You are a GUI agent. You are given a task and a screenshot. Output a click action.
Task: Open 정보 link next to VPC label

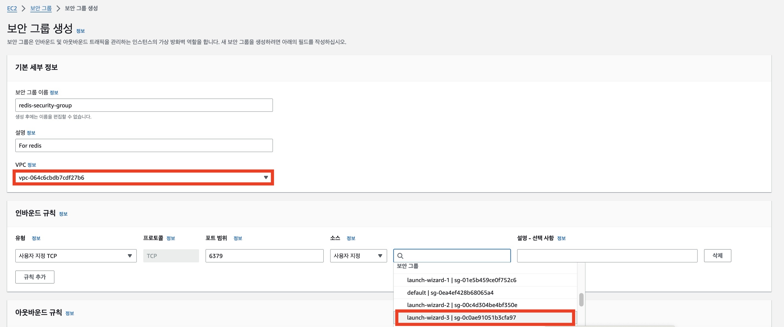32,165
